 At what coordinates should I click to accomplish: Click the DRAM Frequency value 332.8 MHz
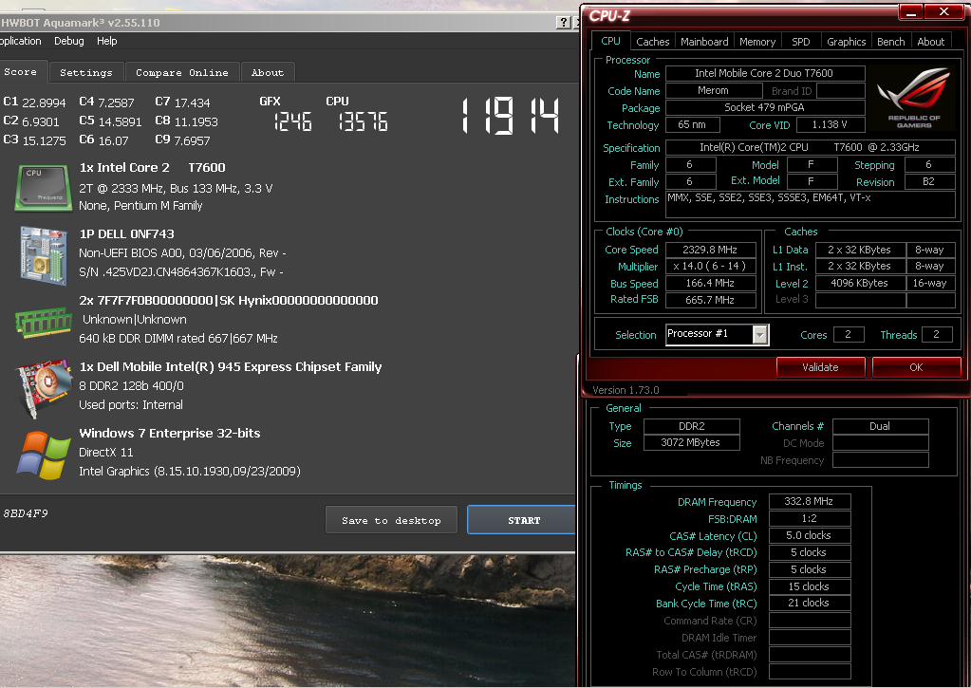(810, 501)
